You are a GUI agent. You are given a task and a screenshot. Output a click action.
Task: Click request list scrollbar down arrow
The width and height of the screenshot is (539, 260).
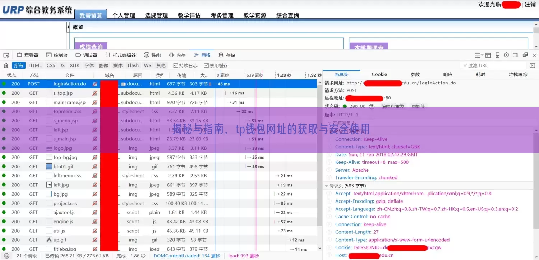tap(320, 248)
